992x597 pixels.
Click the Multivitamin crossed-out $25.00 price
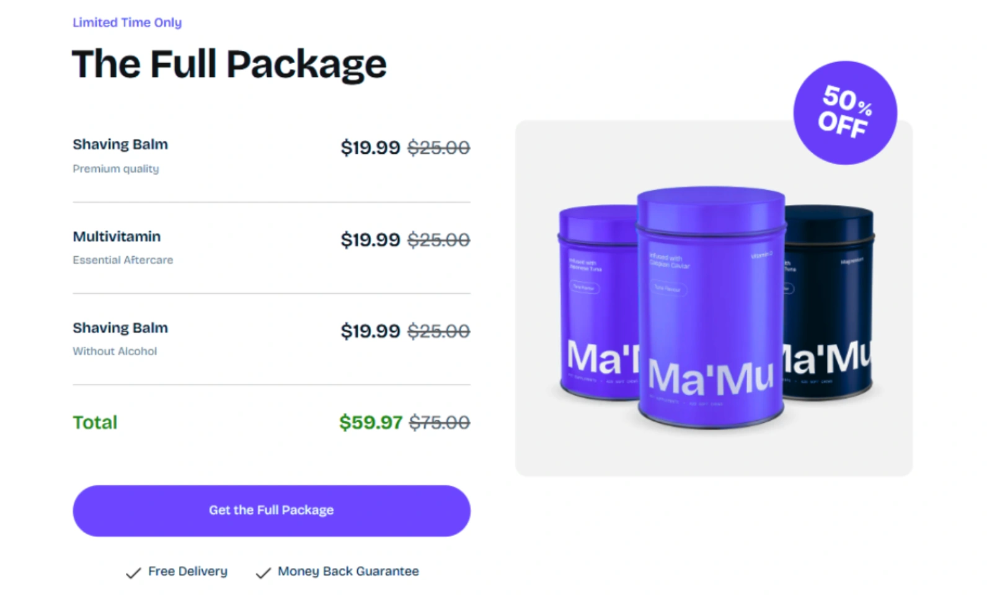point(439,240)
